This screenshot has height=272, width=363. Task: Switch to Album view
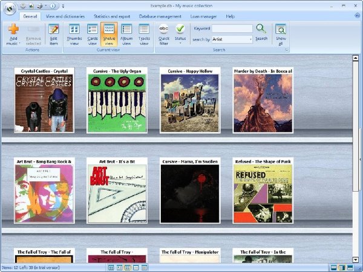[x=126, y=34]
